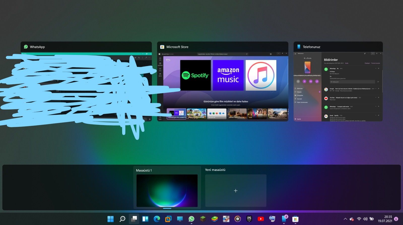
Task: Open the Bildirimler heading in Telefonunuz
Action: [331, 60]
